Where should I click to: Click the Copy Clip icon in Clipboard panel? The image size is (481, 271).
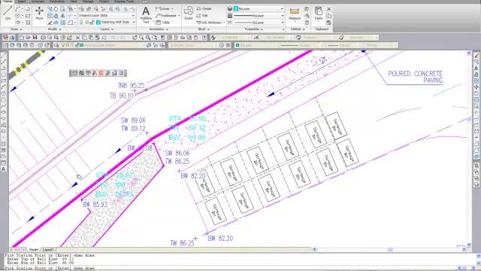[x=329, y=16]
